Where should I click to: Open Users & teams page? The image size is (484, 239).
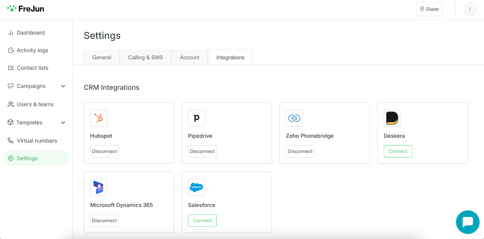pyautogui.click(x=36, y=104)
